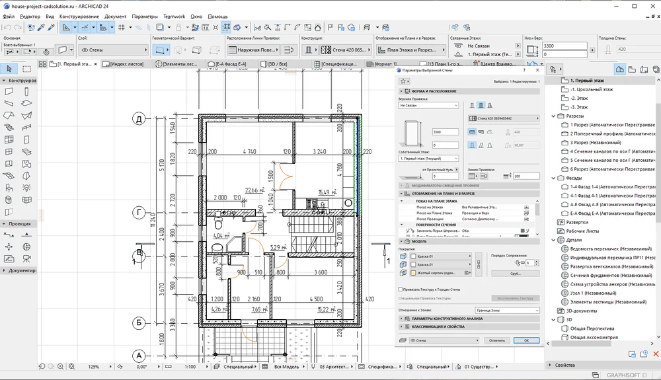Tick the checkbox beside Желтый кирпич surface

point(414,272)
